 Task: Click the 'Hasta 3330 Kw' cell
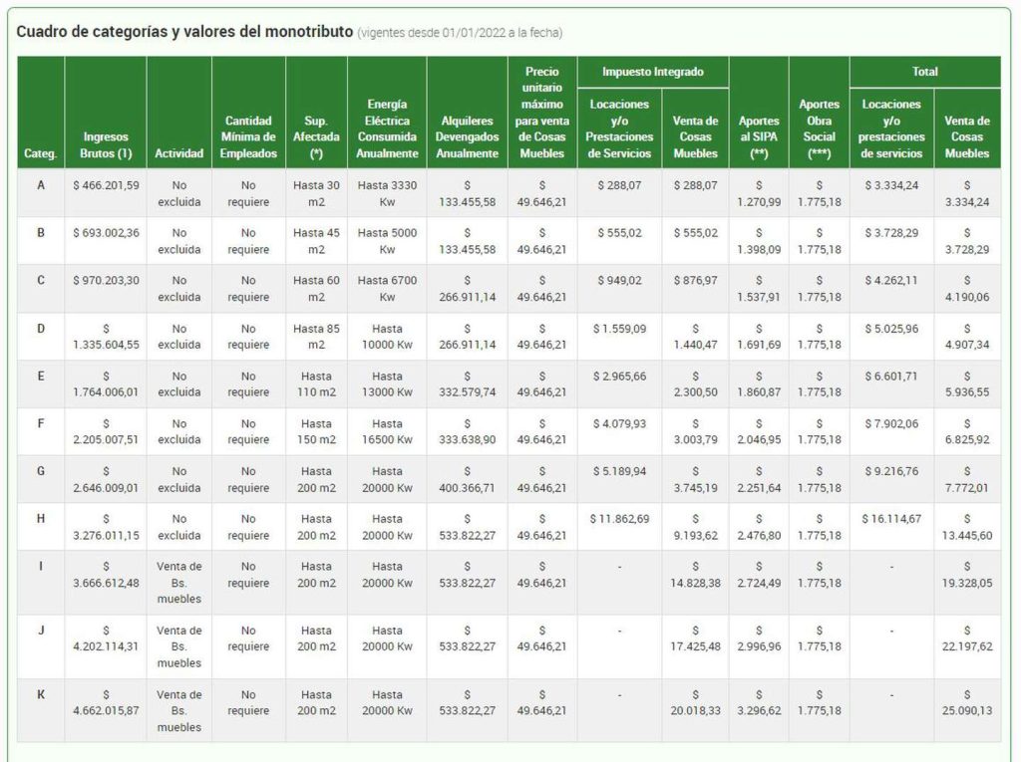[387, 193]
